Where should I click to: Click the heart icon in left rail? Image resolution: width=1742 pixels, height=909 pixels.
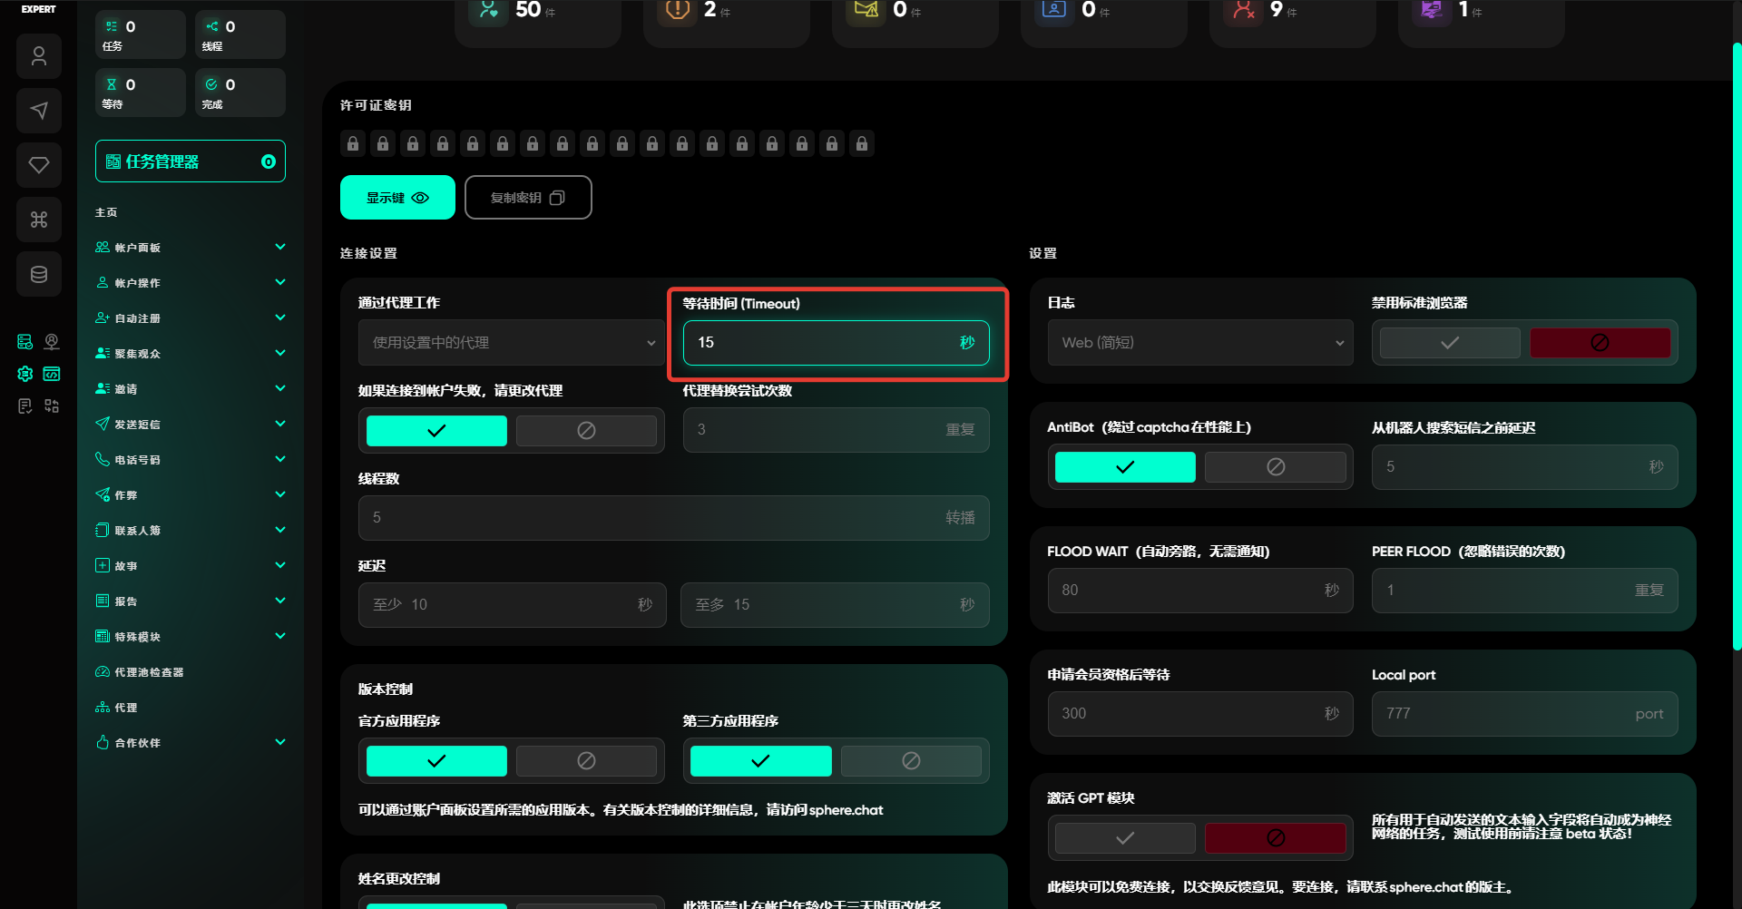(39, 165)
